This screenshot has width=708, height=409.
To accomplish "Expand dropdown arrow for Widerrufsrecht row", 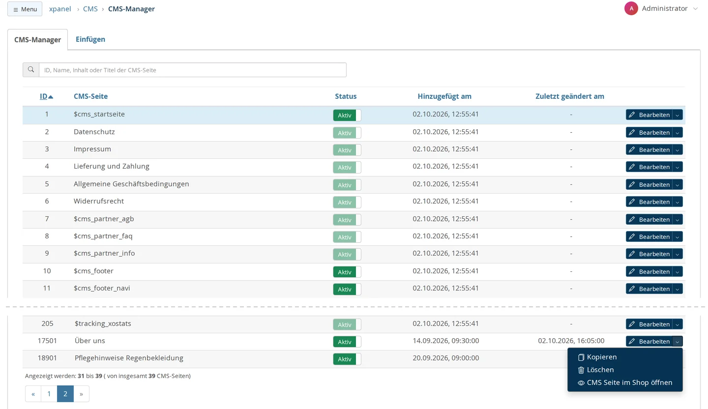I will pos(678,202).
